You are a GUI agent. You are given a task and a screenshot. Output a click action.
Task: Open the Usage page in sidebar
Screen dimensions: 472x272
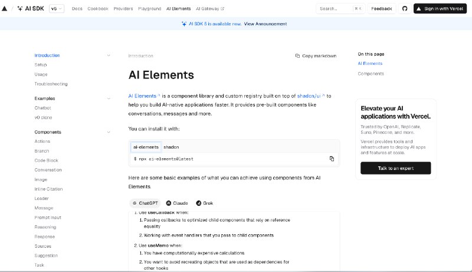coord(41,74)
